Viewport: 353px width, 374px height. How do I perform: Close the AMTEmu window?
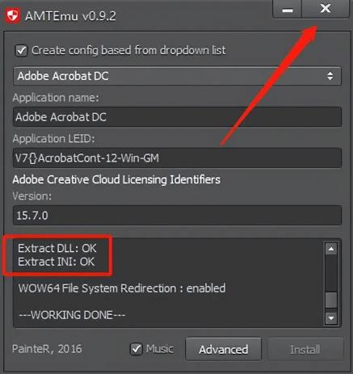click(x=326, y=9)
